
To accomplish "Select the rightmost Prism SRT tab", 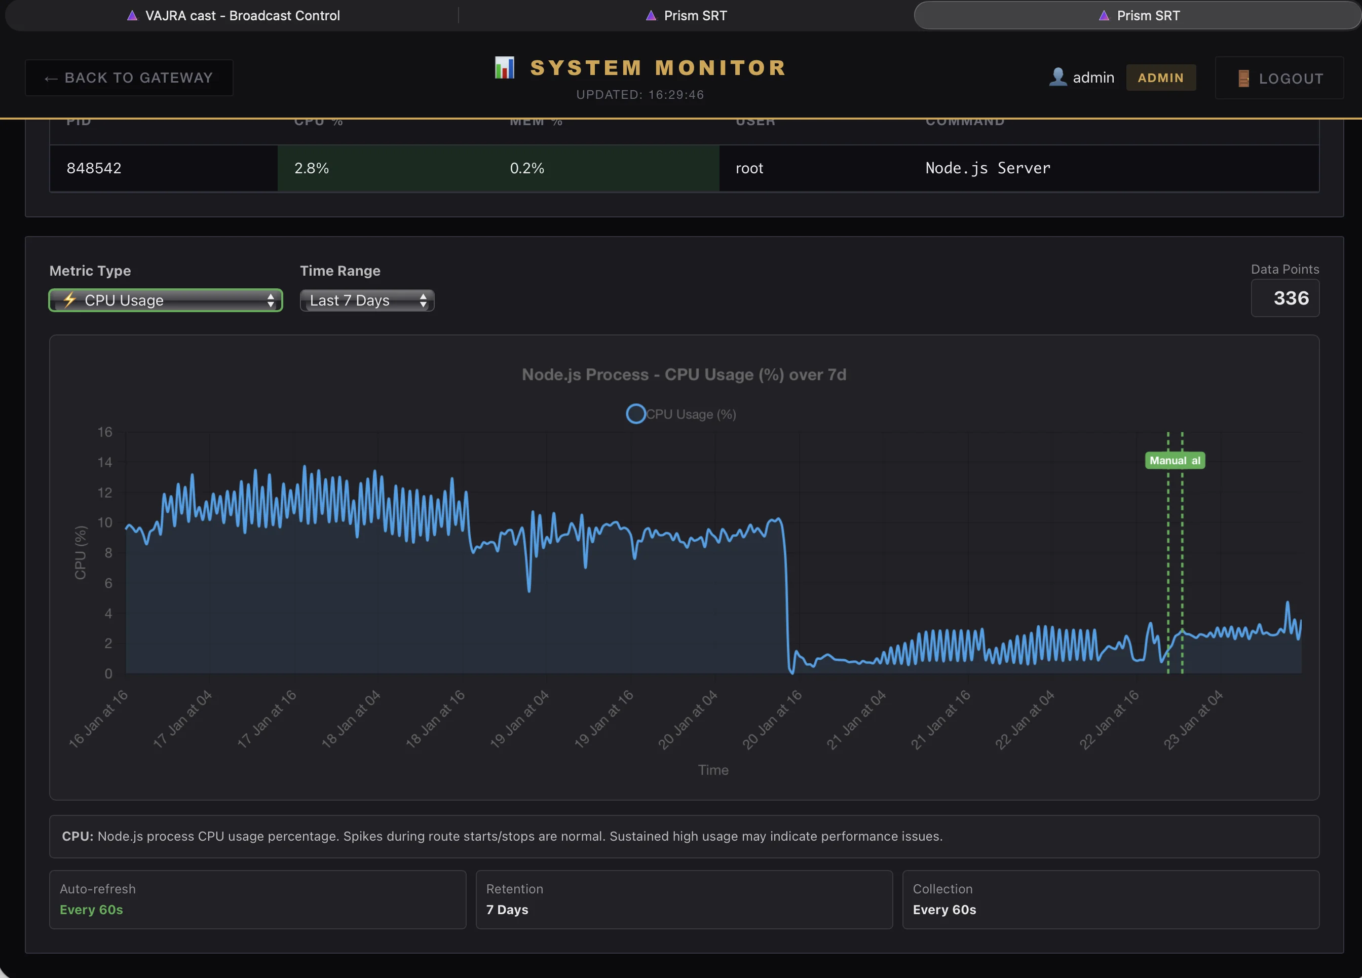I will point(1138,15).
